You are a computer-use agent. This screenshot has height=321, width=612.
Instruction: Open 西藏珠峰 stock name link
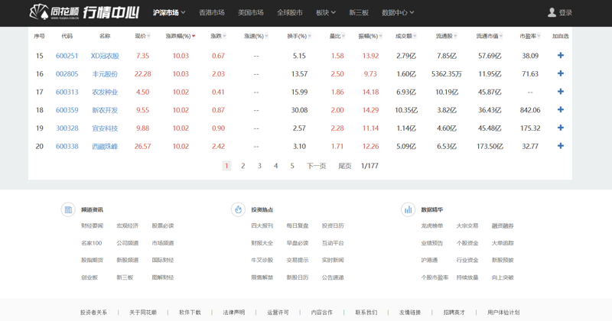105,146
